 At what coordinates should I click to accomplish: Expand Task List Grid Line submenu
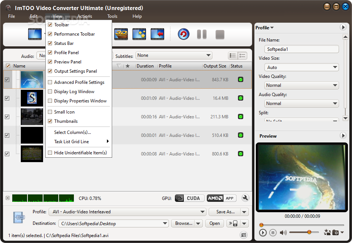[79, 142]
